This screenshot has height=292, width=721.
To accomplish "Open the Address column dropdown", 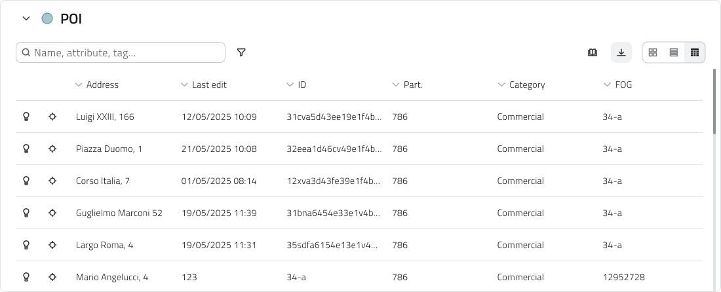I will coord(79,84).
